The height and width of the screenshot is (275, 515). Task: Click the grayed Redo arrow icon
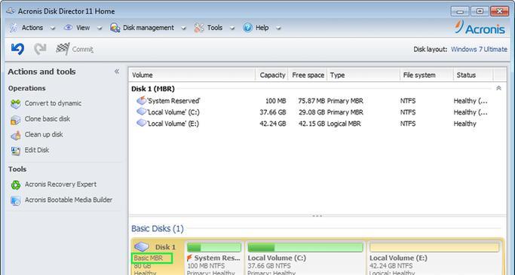(x=40, y=49)
